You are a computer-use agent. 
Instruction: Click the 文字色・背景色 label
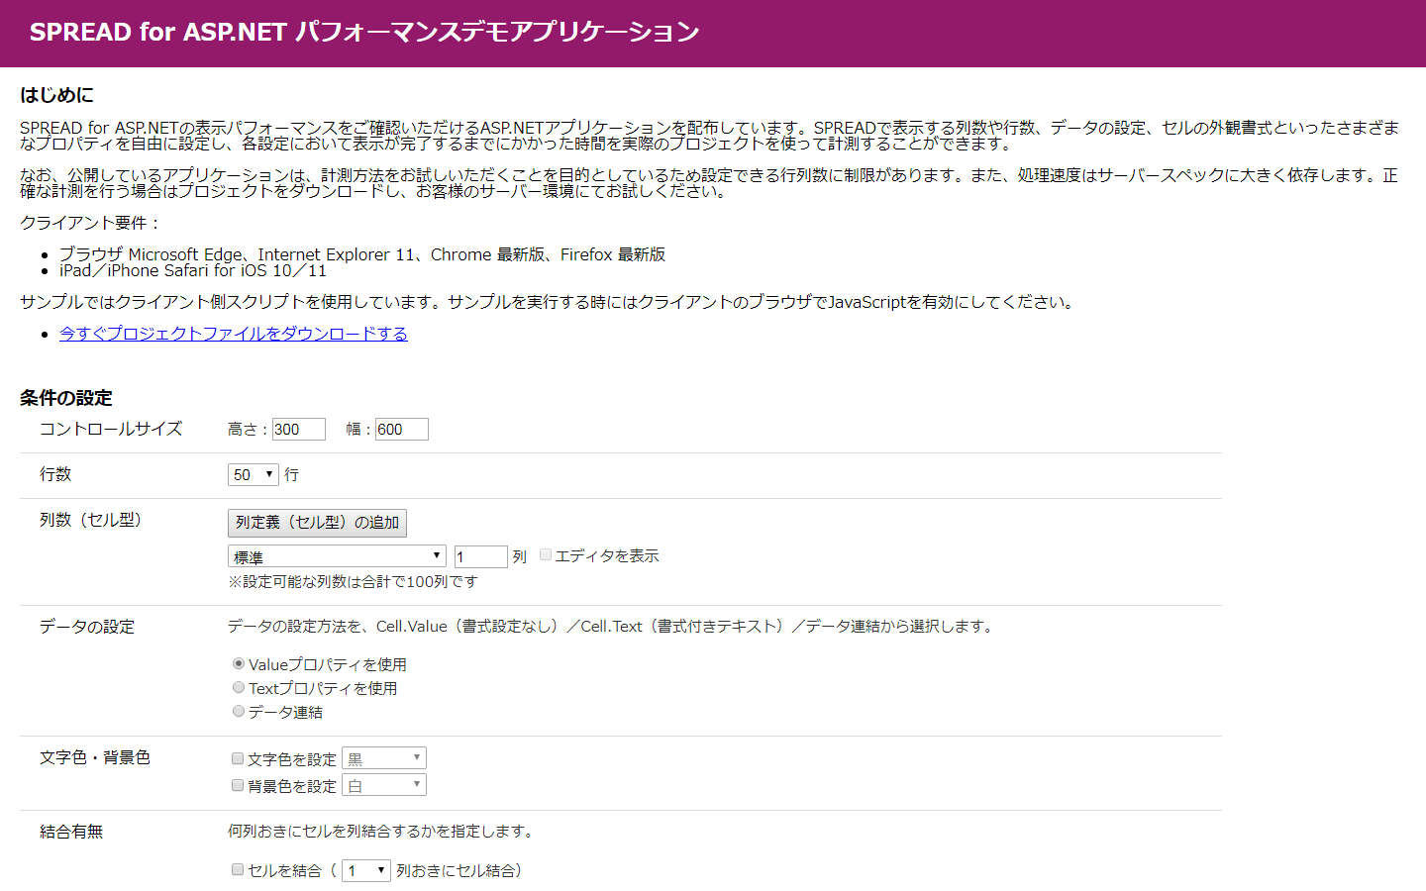95,757
